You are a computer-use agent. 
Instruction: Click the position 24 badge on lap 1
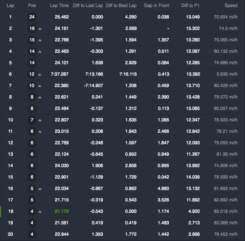[x=32, y=17]
